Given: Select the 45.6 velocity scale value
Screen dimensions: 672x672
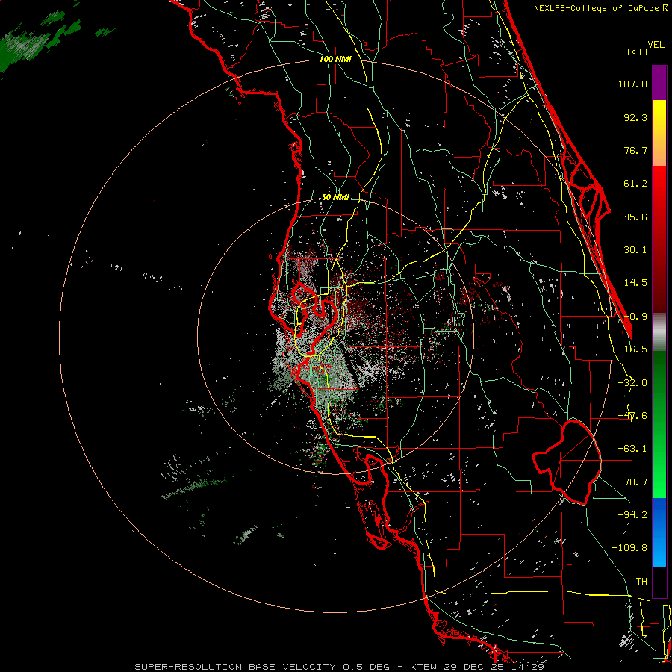Looking at the screenshot, I should tap(635, 217).
